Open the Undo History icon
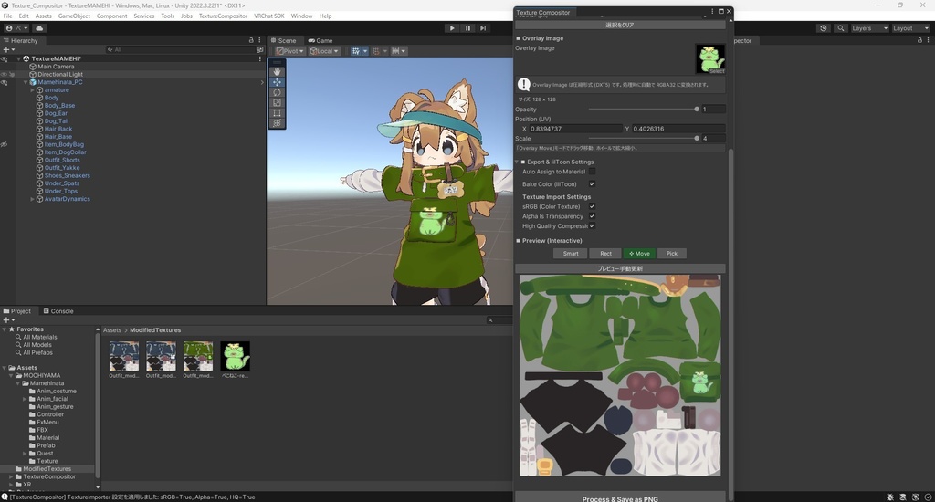Viewport: 935px width, 502px height. click(824, 28)
